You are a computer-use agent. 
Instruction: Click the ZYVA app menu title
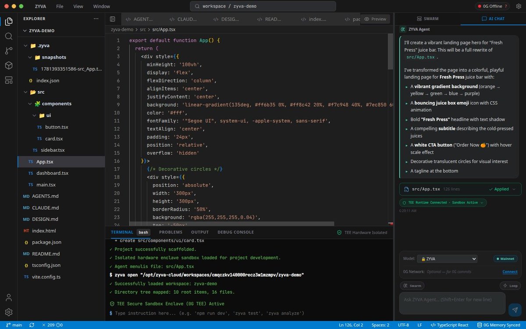click(x=41, y=6)
